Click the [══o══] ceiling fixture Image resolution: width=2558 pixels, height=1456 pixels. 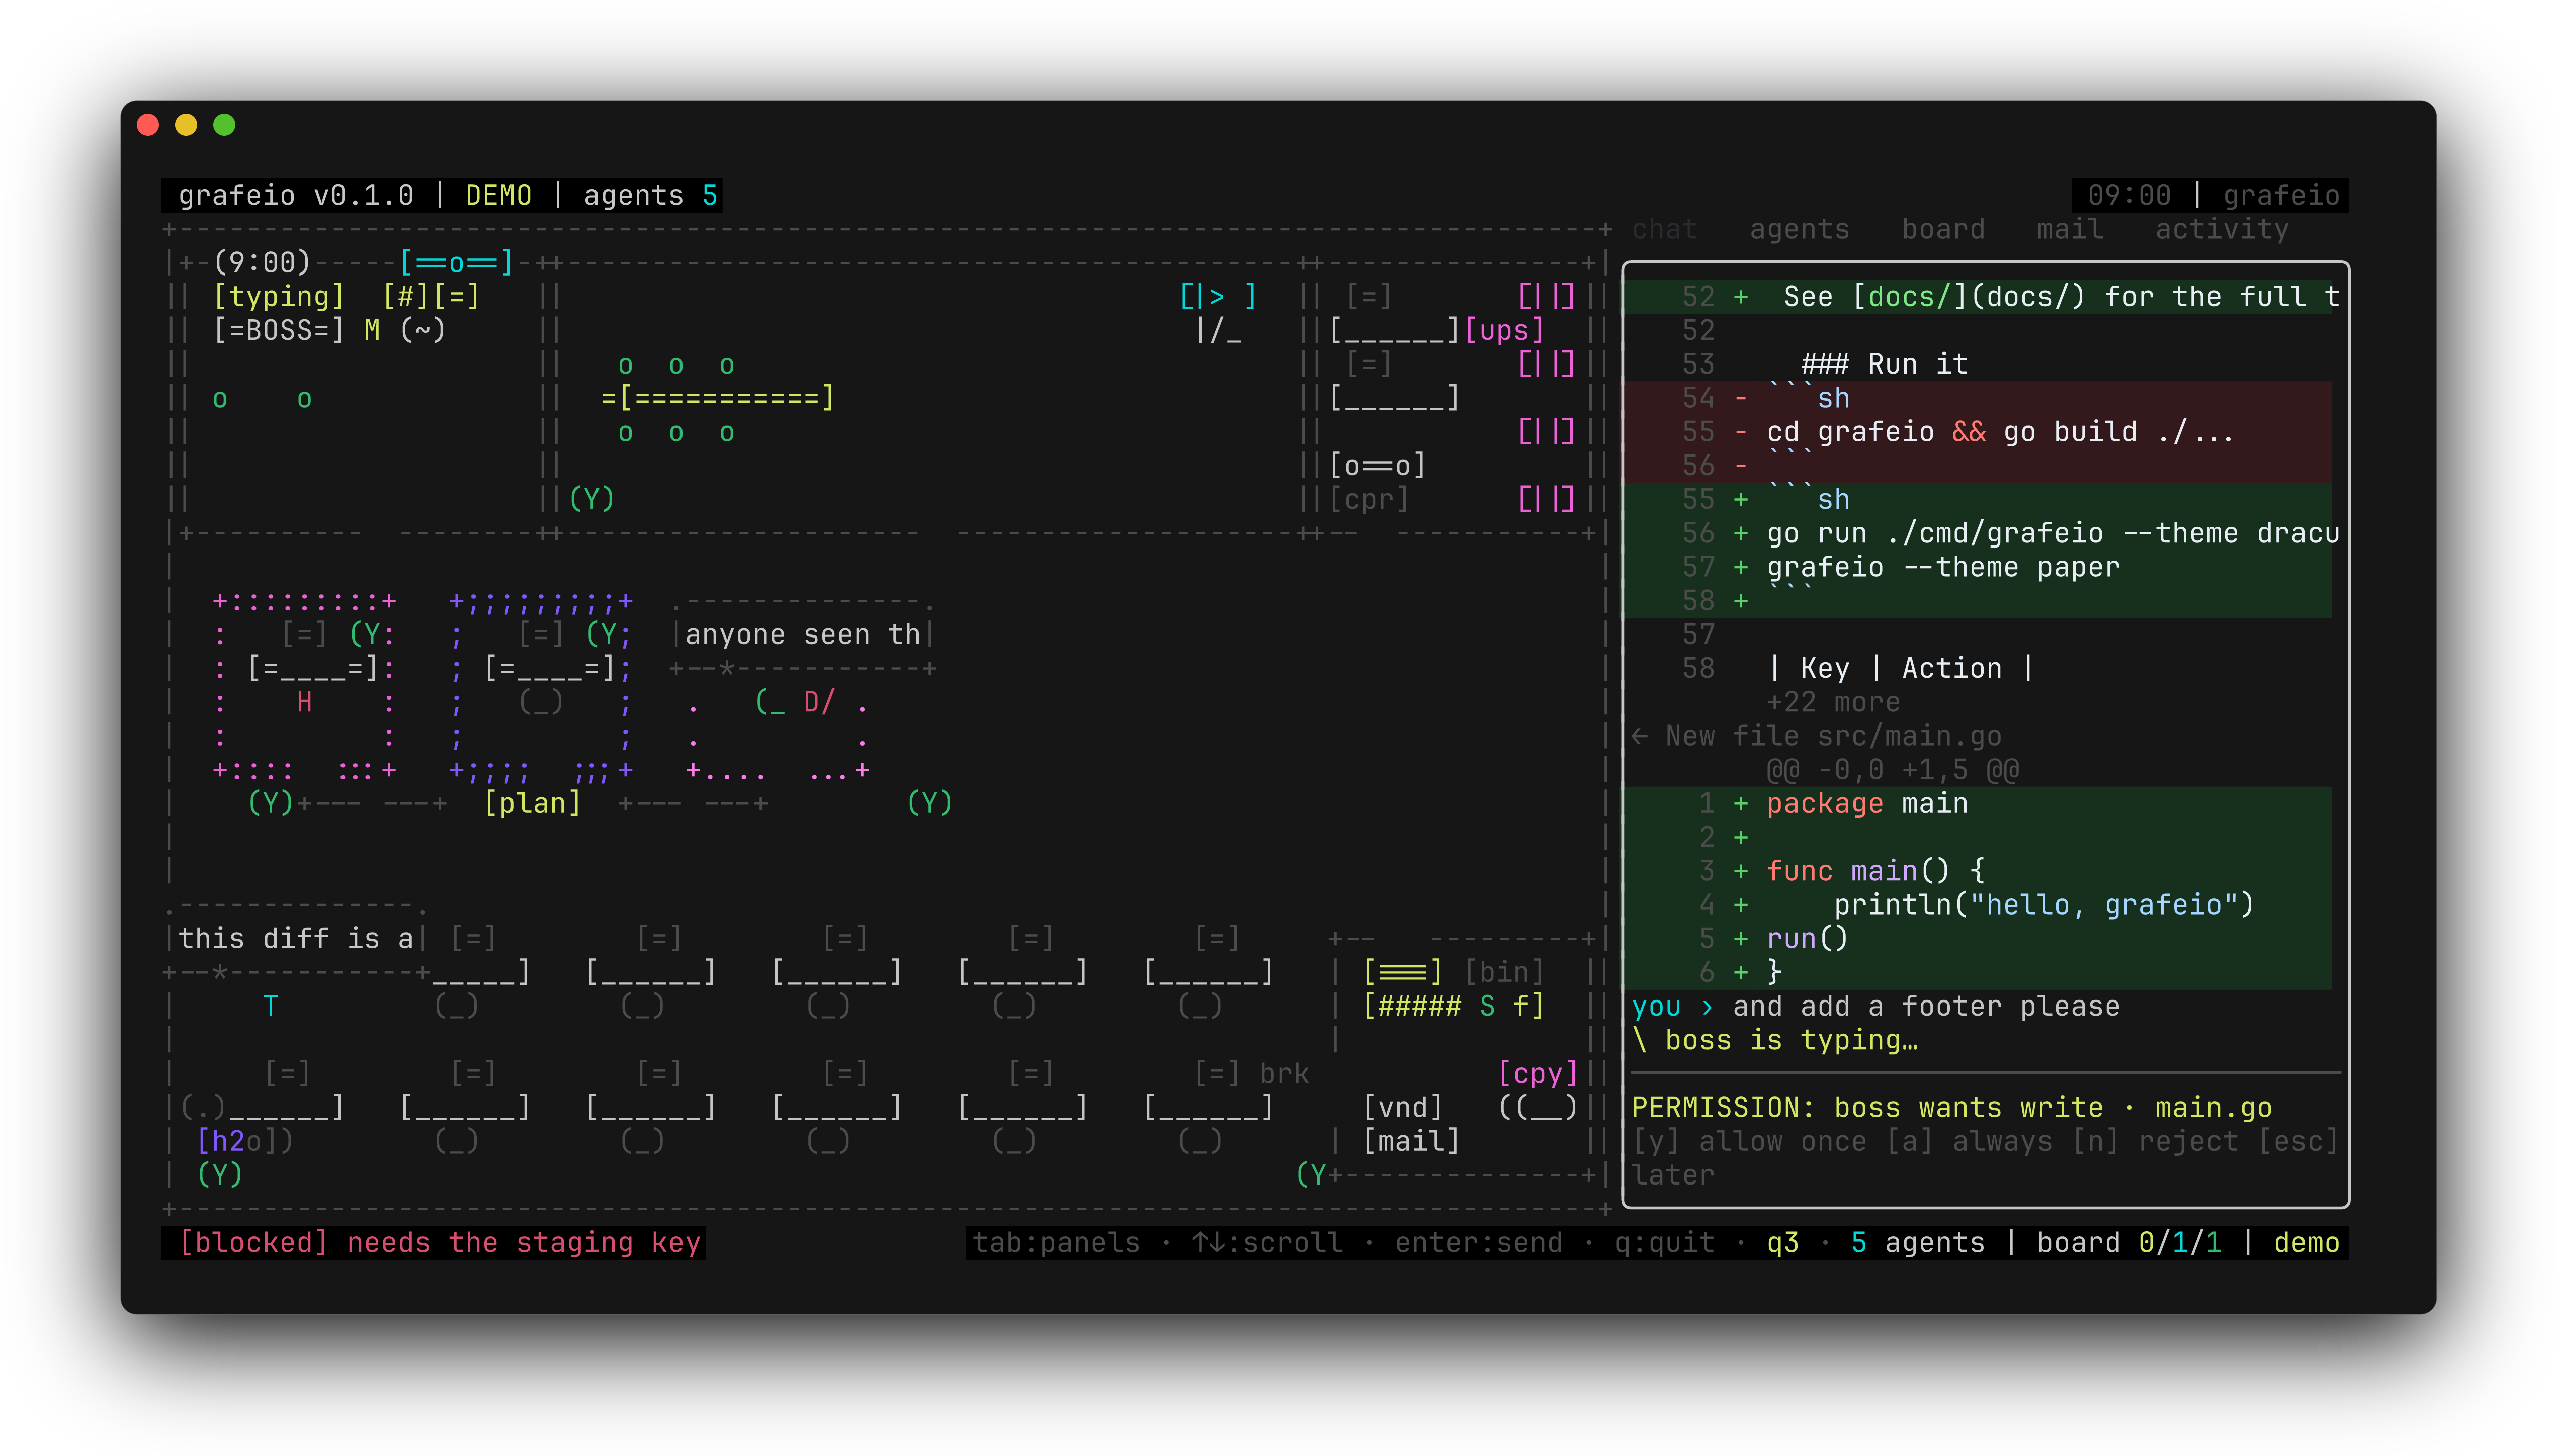(x=456, y=263)
